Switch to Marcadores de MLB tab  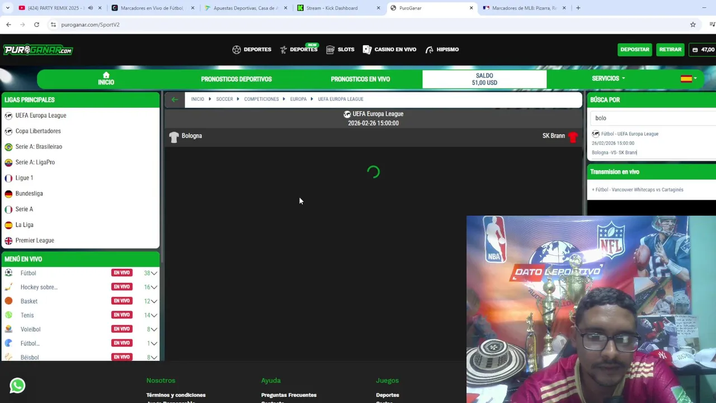(524, 8)
